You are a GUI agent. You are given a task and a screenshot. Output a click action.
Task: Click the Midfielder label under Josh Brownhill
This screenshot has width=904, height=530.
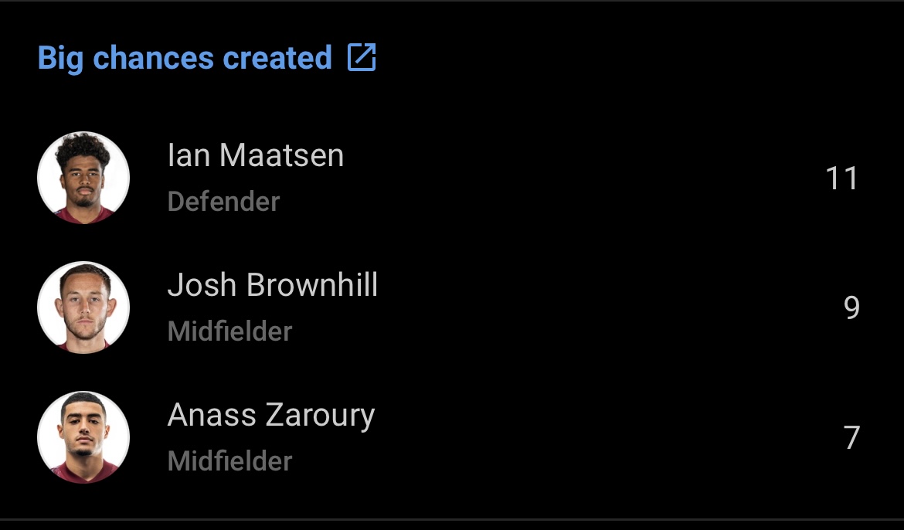(229, 331)
